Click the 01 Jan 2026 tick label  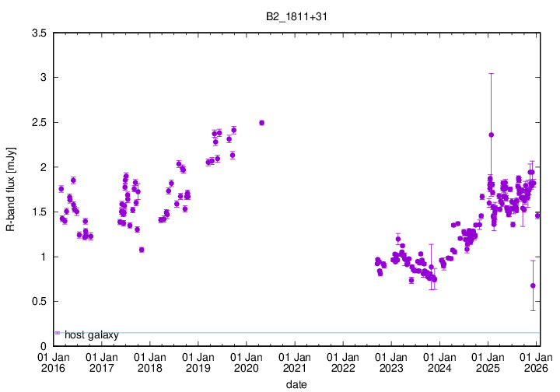tap(536, 362)
